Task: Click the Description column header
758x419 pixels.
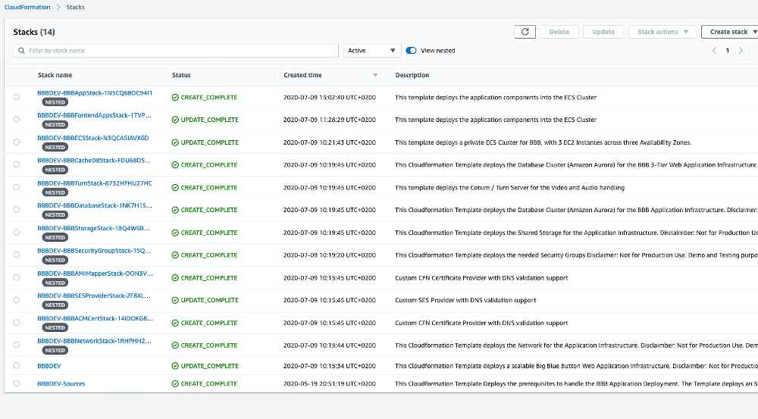Action: (412, 76)
